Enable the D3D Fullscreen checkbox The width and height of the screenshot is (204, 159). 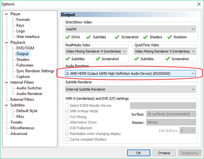coord(67,128)
